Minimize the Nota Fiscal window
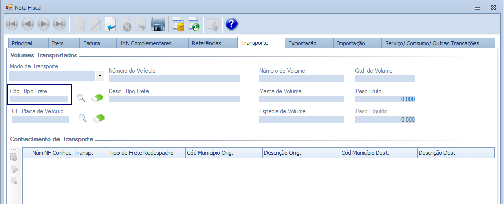Viewport: 504px width, 204px height. coord(478,8)
